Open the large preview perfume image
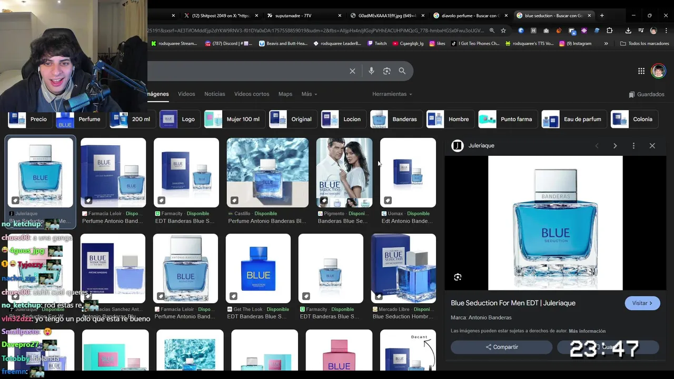This screenshot has height=379, width=674. [x=555, y=223]
